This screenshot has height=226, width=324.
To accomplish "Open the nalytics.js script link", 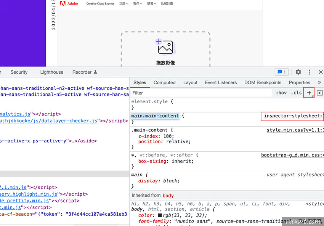I will pos(15,114).
